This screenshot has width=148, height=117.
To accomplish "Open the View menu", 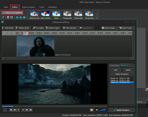I will click(6, 7).
